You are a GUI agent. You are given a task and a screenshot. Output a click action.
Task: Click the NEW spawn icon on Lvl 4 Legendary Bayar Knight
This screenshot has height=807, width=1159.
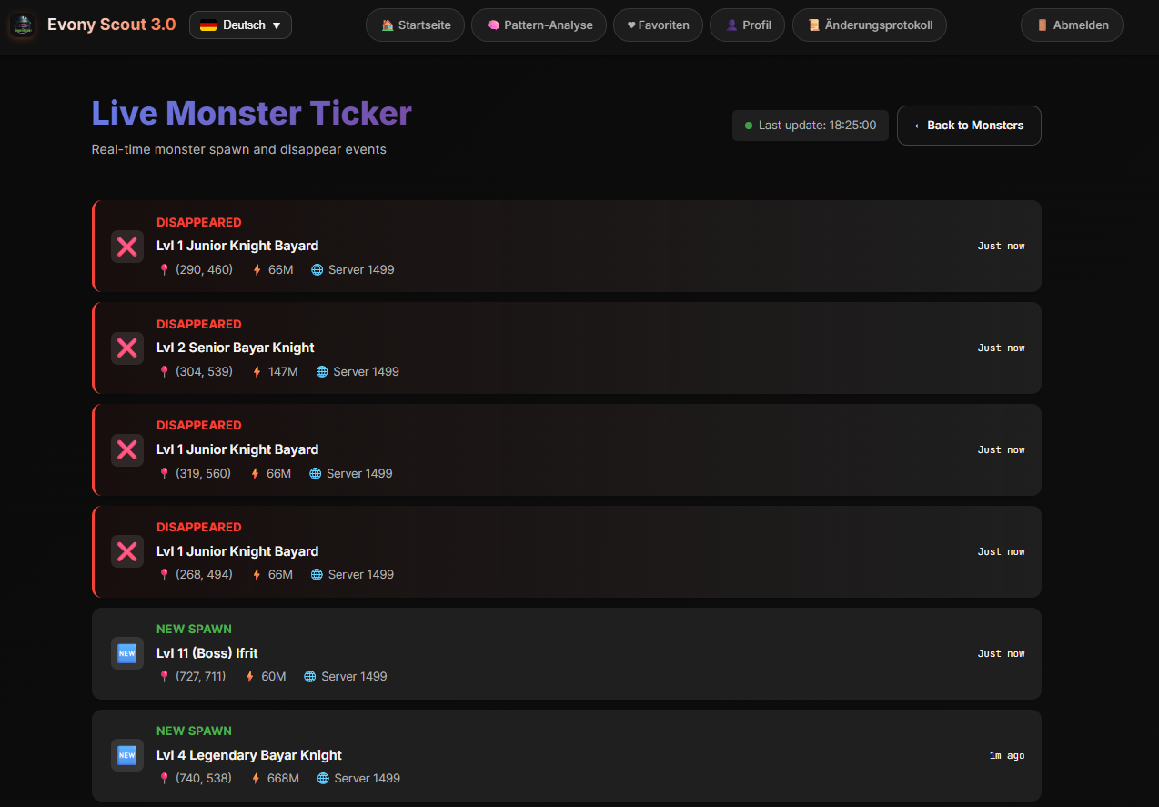coord(126,754)
